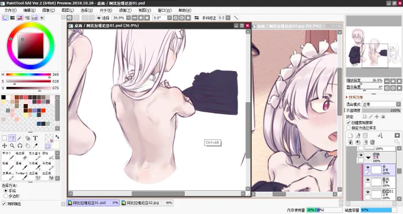Viewport: 403px width, 214px height.
Task: Hide the 高光 layer
Action: point(367,180)
